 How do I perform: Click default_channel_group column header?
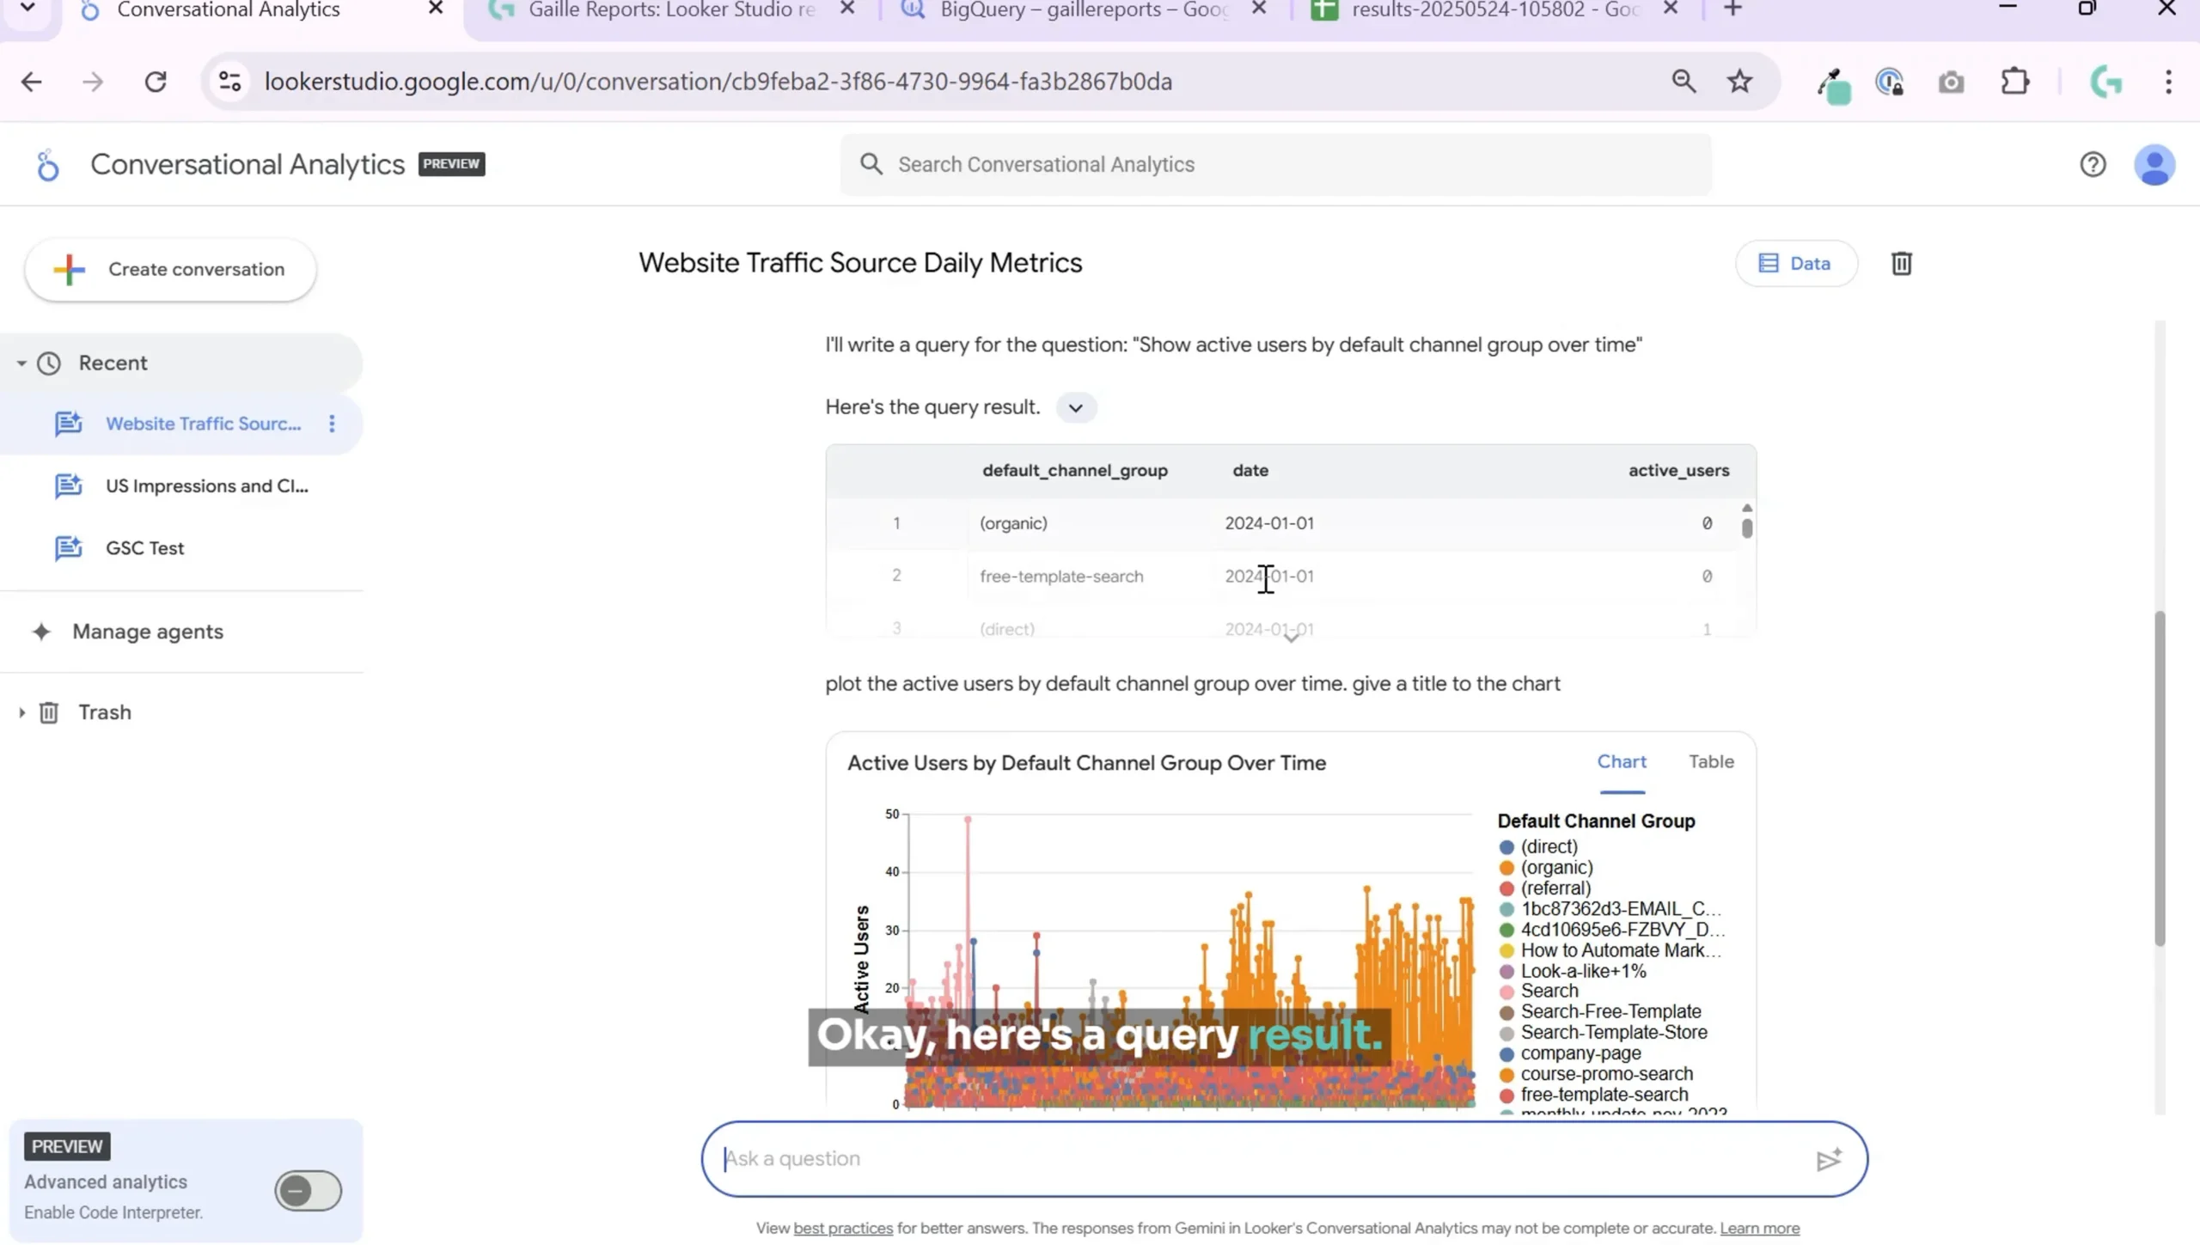coord(1074,471)
